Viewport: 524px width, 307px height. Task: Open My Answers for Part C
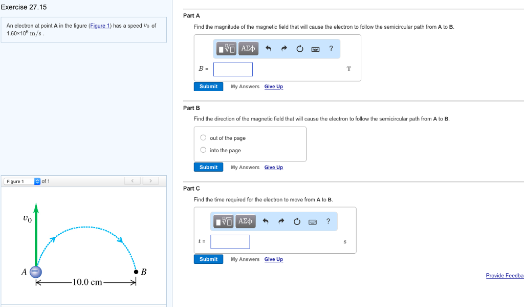tap(245, 259)
